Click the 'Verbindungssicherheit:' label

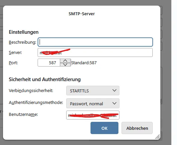coord(31,90)
